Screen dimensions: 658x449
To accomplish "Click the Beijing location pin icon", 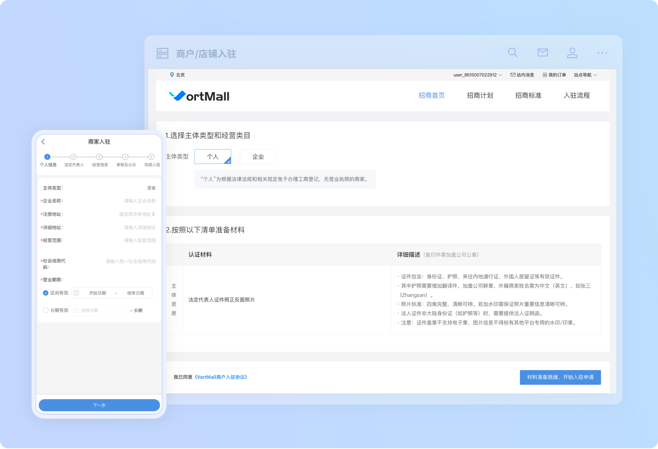I will (172, 75).
